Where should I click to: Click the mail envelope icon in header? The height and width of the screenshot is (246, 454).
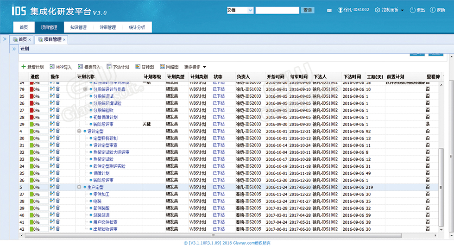pyautogui.click(x=329, y=10)
